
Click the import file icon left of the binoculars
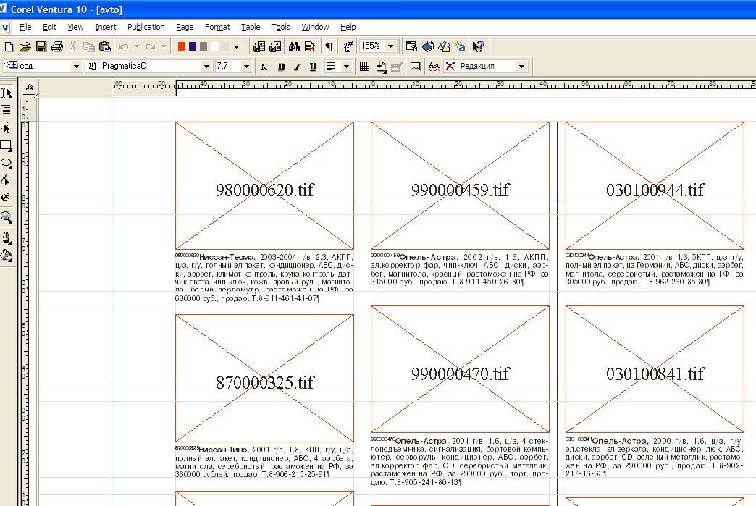point(259,47)
